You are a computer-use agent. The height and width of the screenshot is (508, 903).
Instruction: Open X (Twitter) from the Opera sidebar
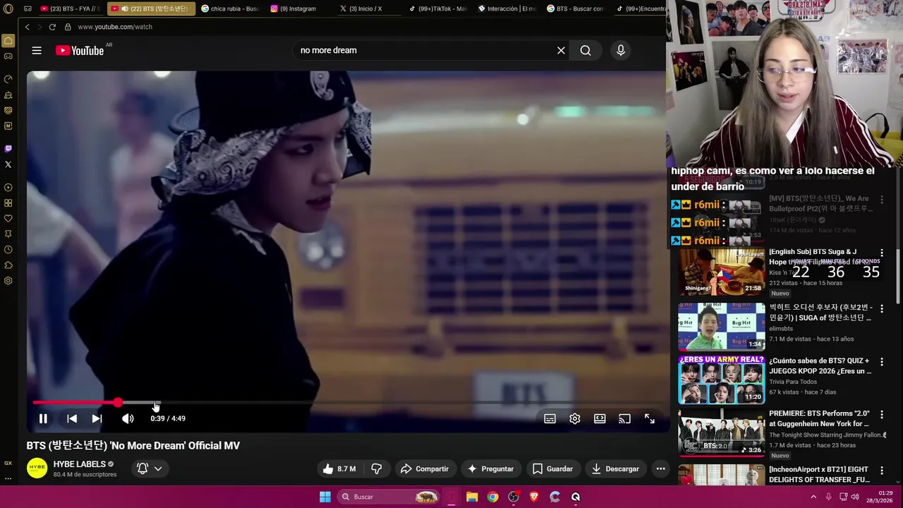pyautogui.click(x=8, y=164)
